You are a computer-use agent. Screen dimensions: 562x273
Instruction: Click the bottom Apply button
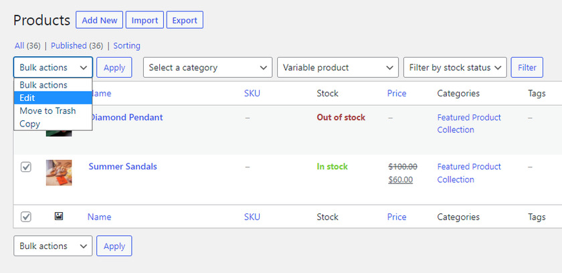click(114, 246)
